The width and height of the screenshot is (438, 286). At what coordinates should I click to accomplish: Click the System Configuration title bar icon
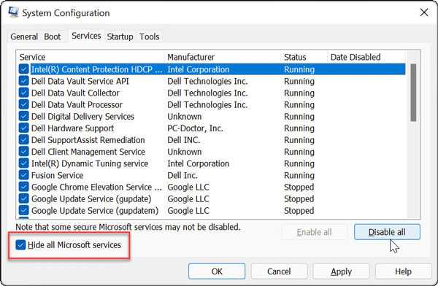[x=13, y=12]
